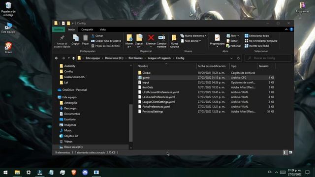Open the blue help question icon

click(291, 29)
